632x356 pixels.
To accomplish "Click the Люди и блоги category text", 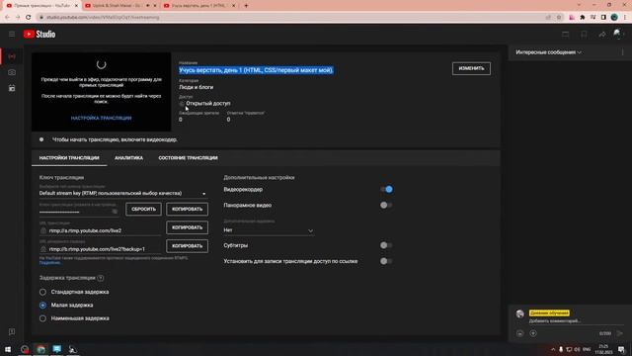I will coord(196,87).
